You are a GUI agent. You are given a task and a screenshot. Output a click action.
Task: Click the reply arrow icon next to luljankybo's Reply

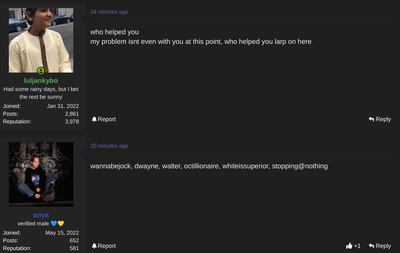(x=372, y=119)
